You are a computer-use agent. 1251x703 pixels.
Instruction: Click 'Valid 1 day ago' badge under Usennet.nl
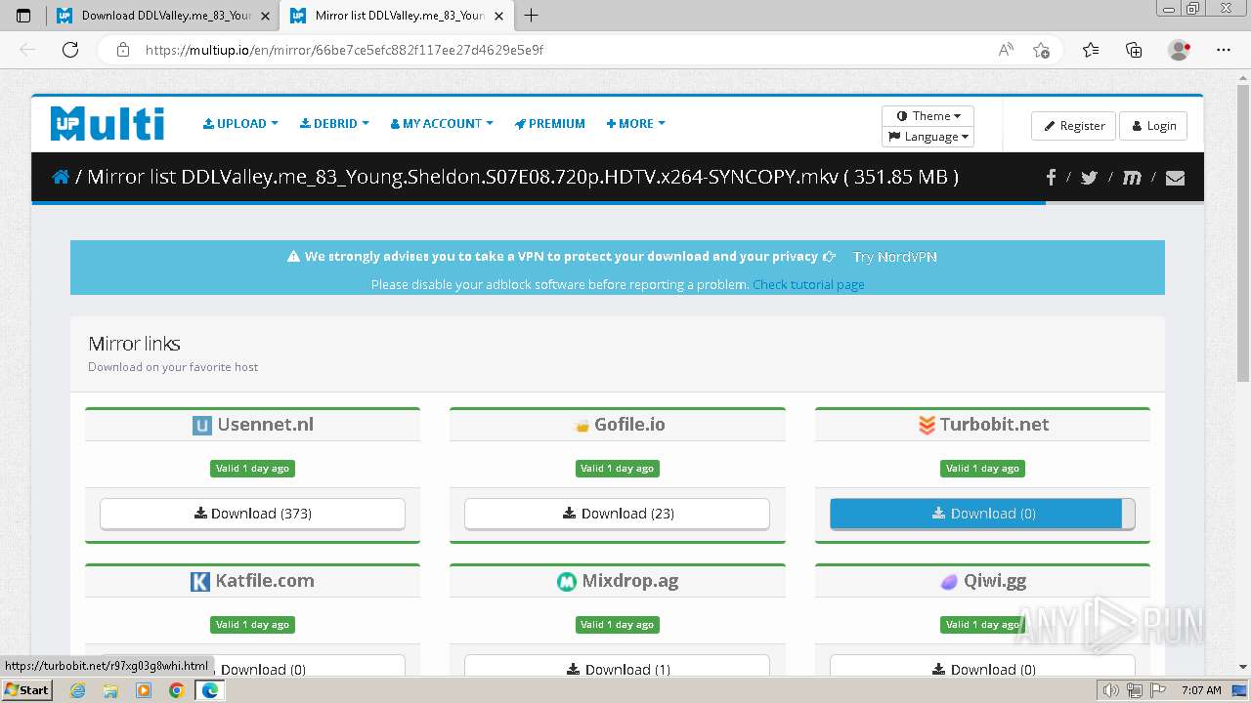tap(252, 469)
